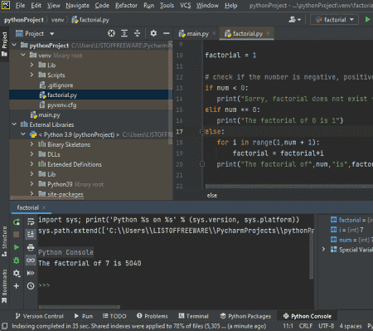Open Run tool window

(84, 316)
